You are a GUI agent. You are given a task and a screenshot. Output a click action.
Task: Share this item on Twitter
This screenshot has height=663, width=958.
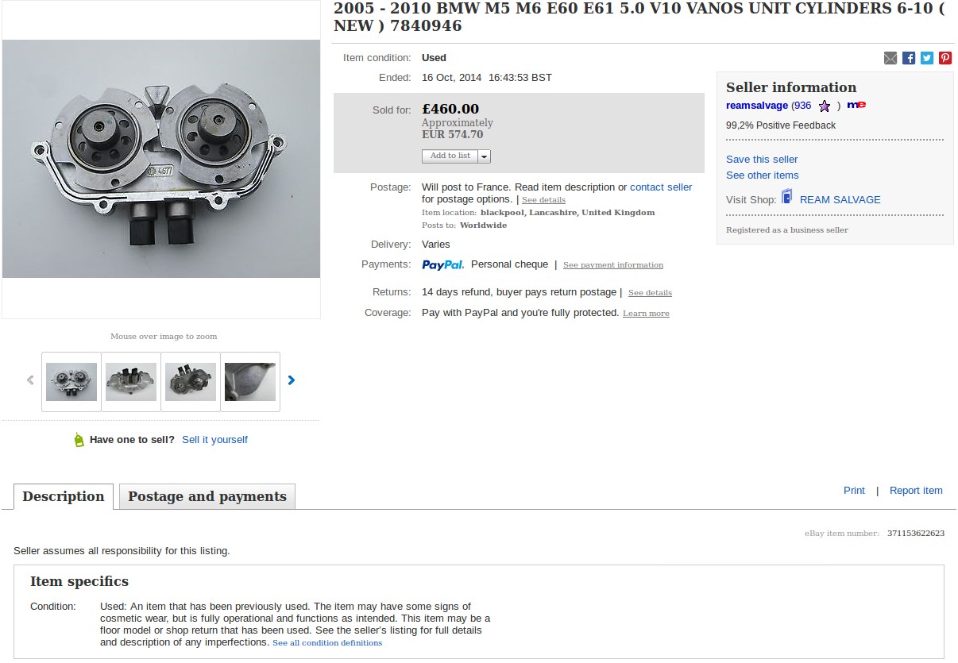click(927, 58)
